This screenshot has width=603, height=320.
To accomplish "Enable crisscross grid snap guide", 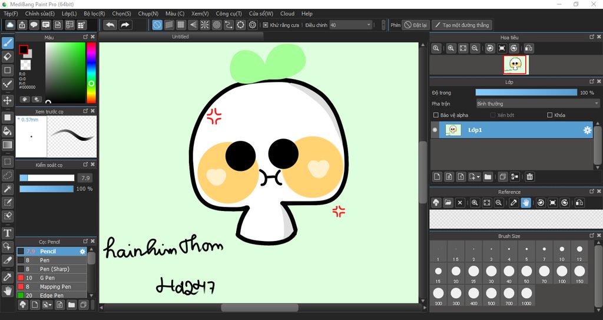I will pyautogui.click(x=181, y=25).
